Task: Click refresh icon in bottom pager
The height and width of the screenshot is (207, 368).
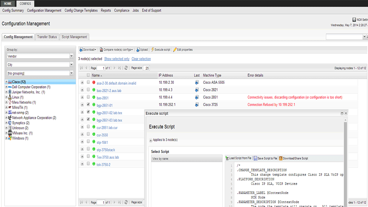Action: click(x=126, y=202)
